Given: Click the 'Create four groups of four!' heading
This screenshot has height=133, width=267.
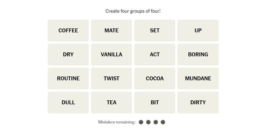Looking at the screenshot, I should 133,11.
